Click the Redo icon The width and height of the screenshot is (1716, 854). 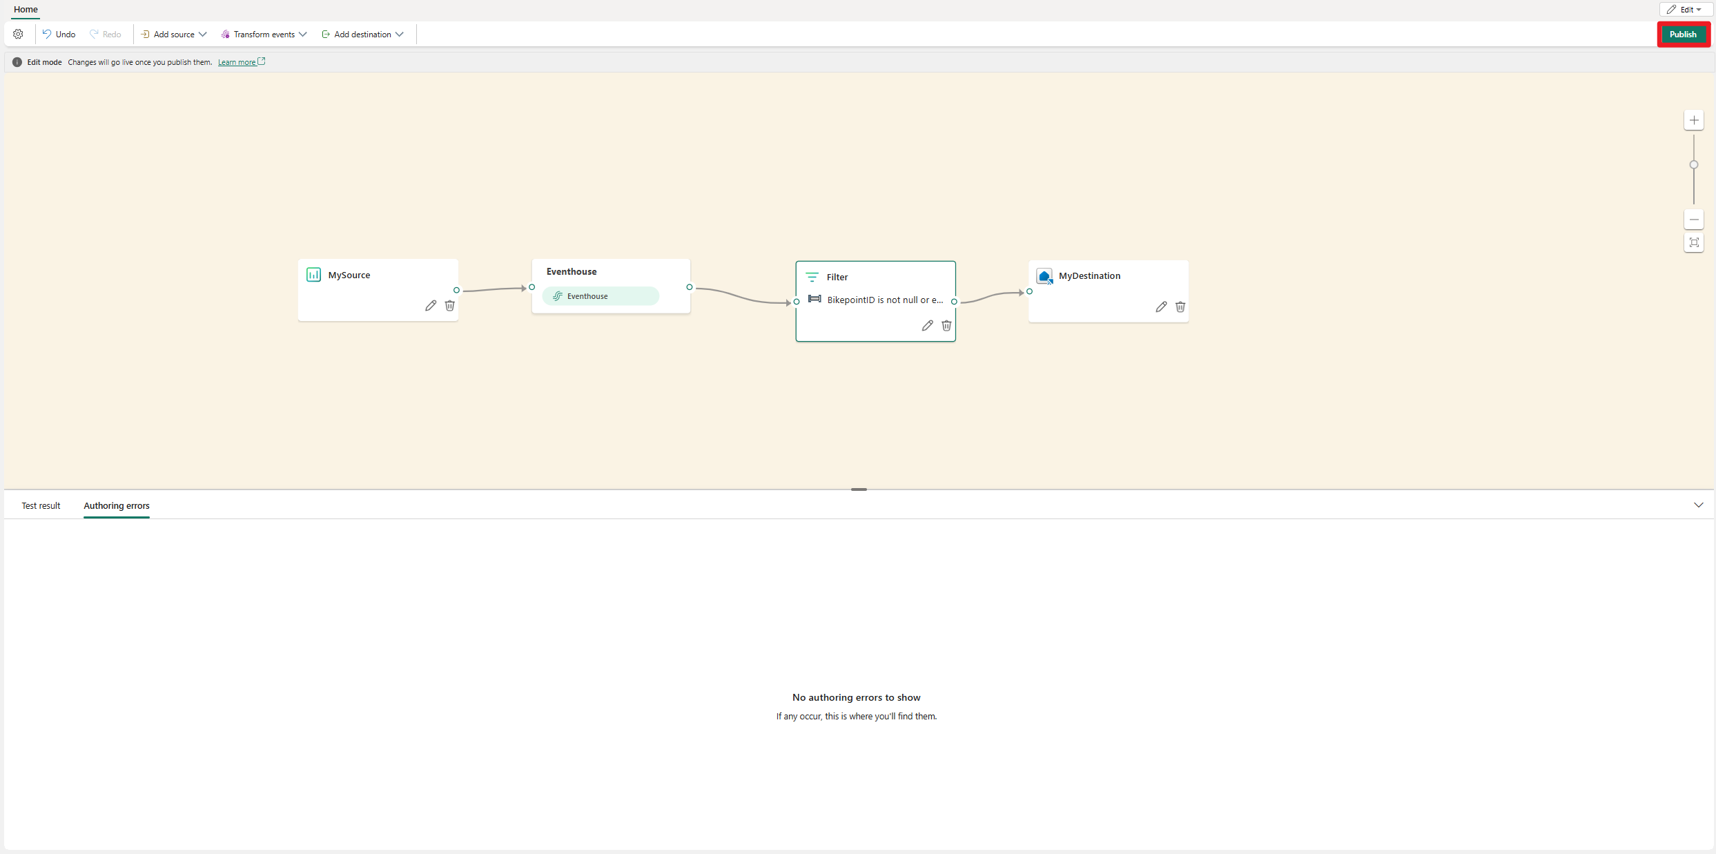(106, 34)
